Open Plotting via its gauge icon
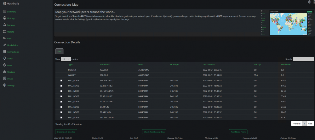 tap(5, 18)
